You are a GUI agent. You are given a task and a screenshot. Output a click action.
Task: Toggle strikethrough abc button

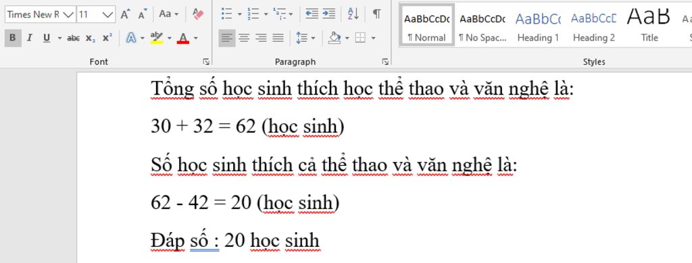tap(73, 38)
